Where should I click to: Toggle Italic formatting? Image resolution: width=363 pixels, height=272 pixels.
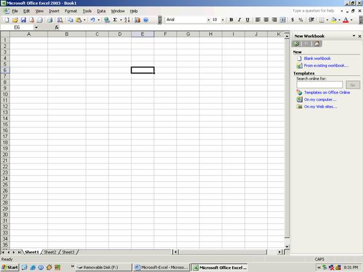[x=240, y=20]
